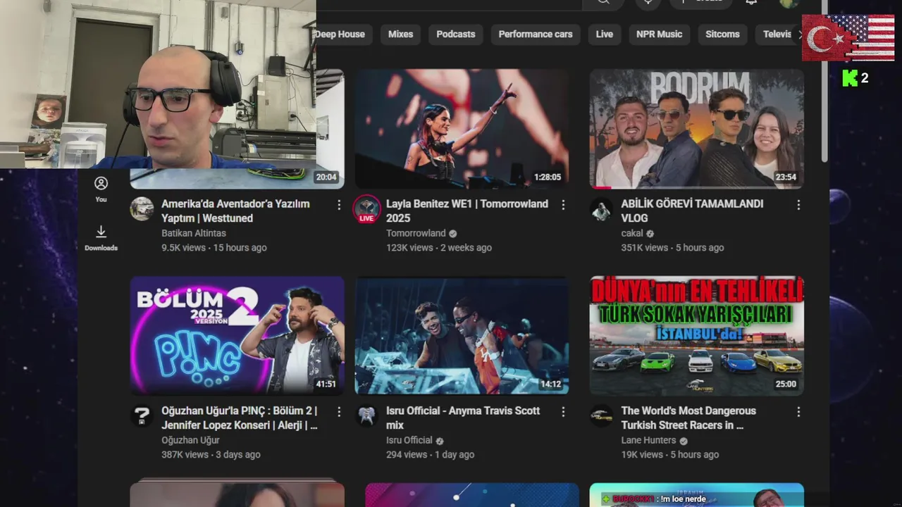Open The World's Most Dangerous Turkish Street Racers title
The image size is (902, 507).
click(688, 418)
